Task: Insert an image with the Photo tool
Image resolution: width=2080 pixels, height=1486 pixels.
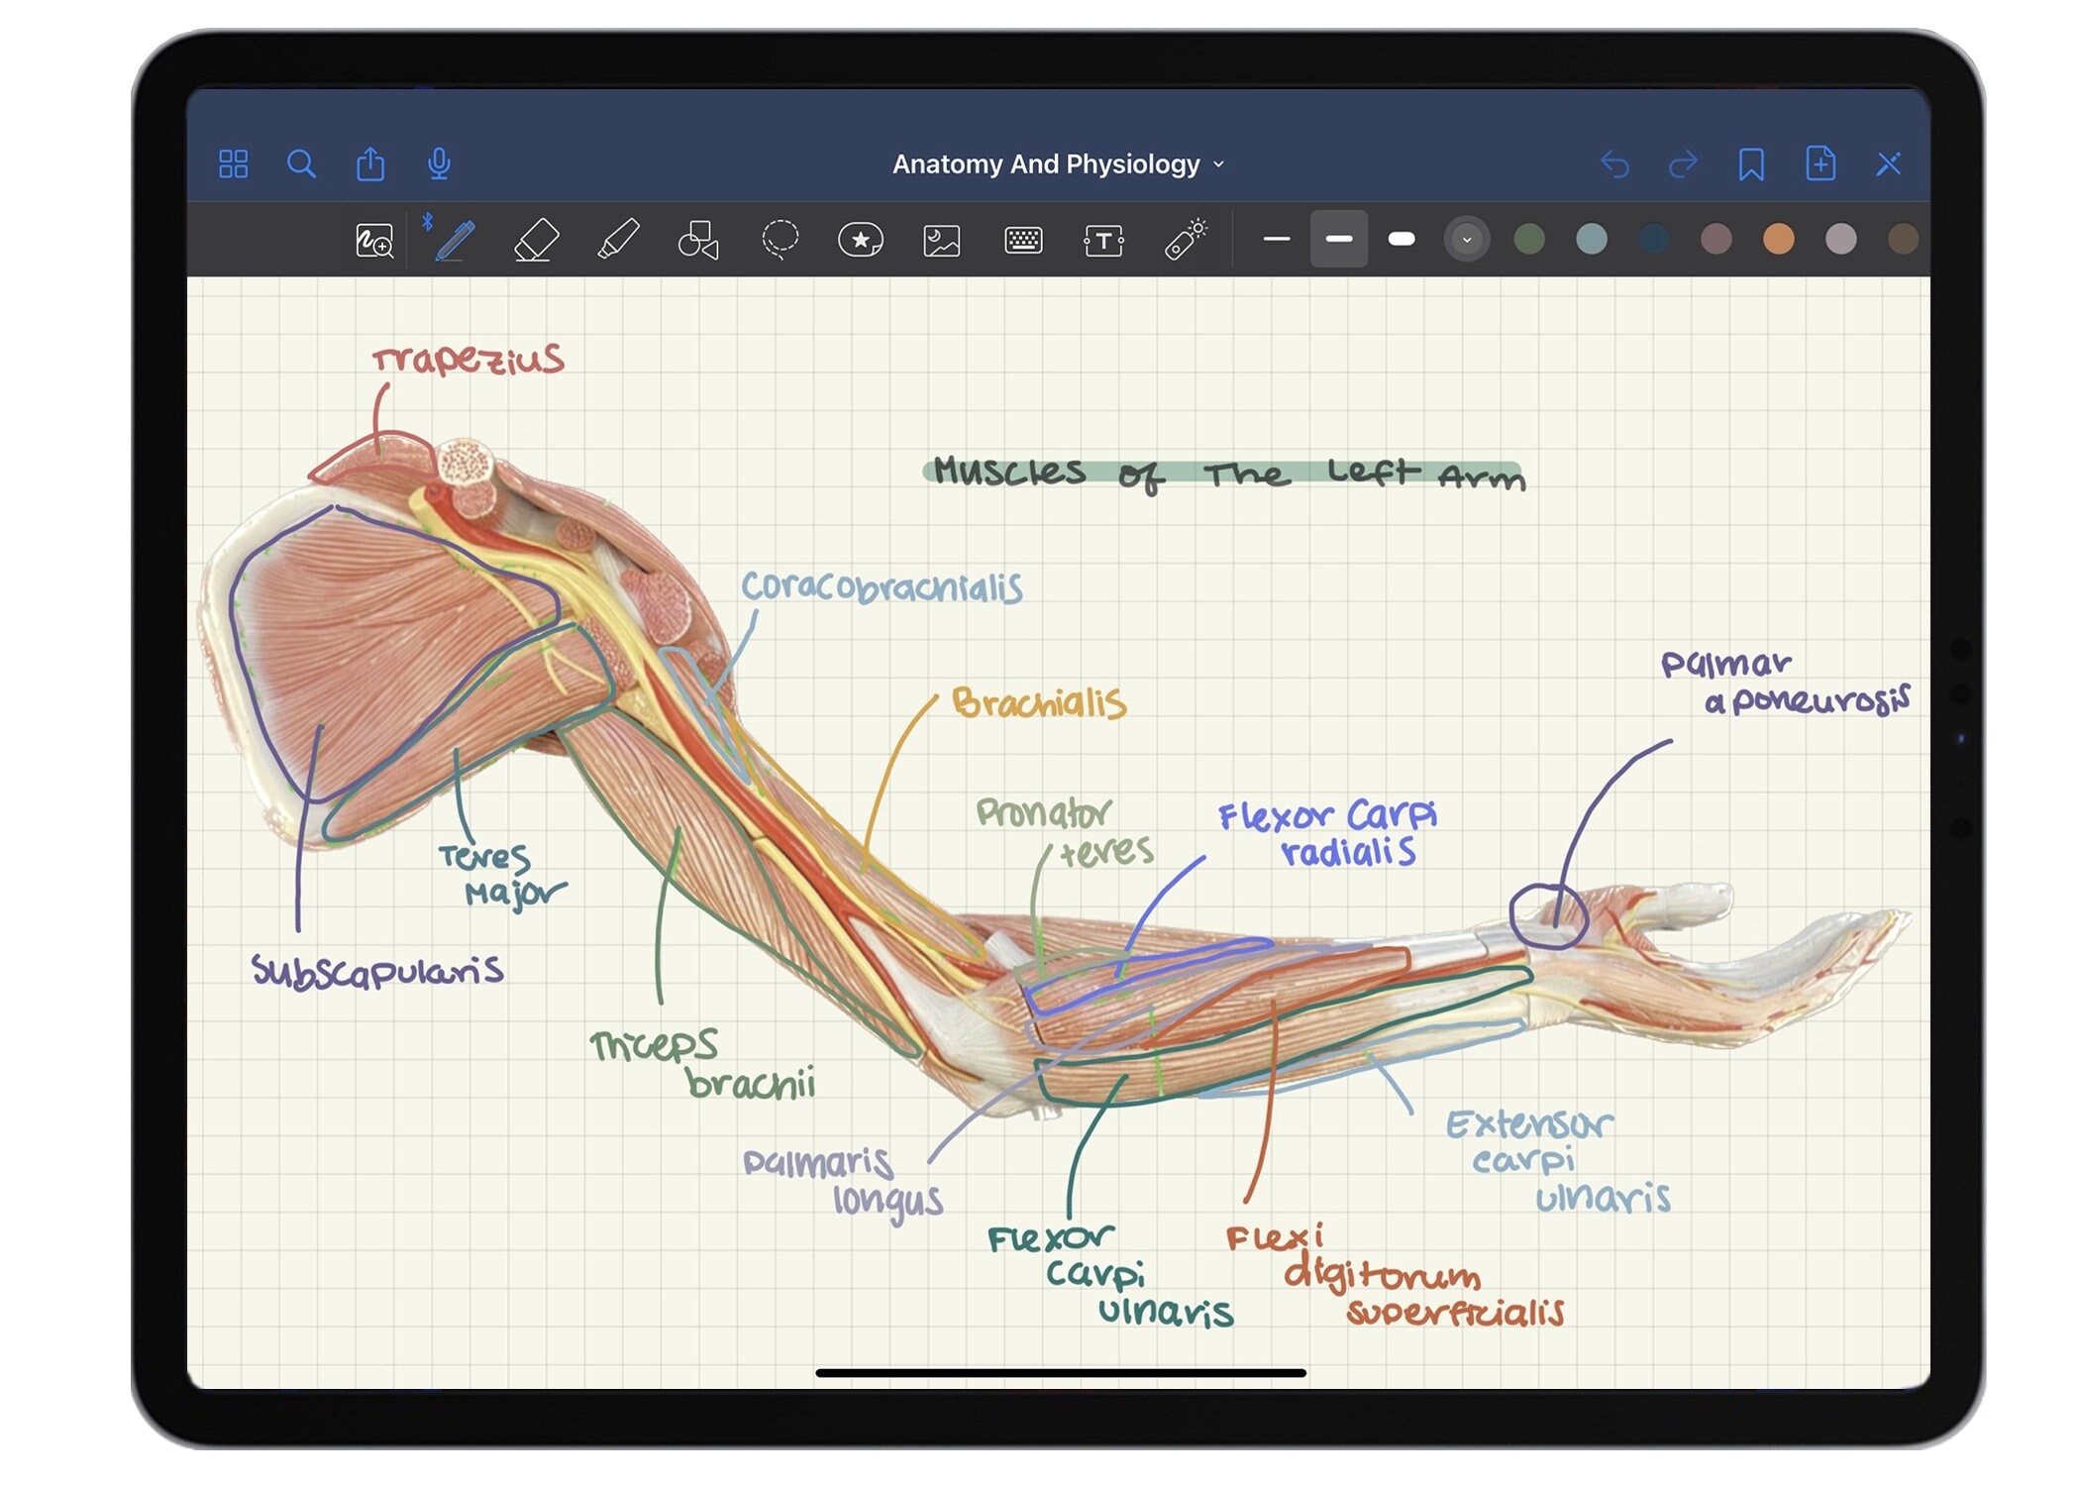Action: click(939, 240)
